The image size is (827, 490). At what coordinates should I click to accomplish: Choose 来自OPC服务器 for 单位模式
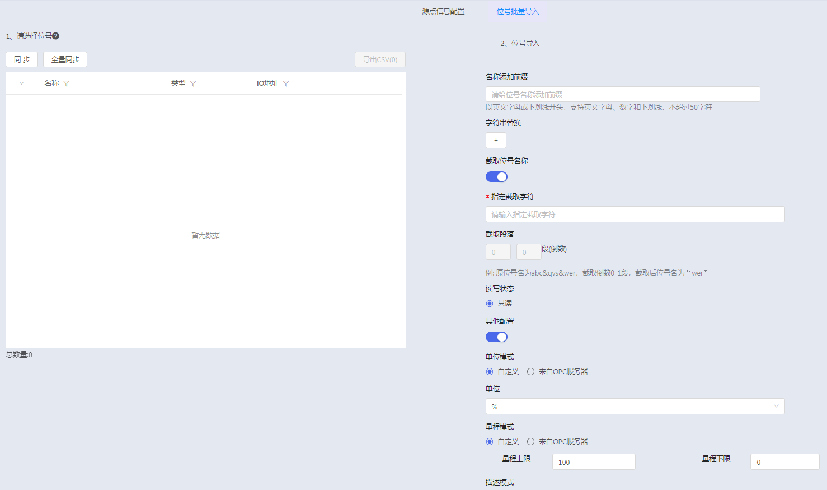coord(530,372)
